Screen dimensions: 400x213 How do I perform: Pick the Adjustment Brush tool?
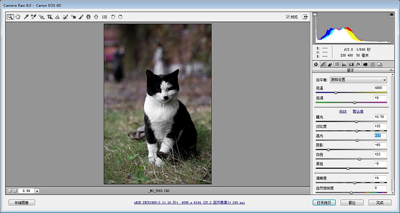[81, 17]
